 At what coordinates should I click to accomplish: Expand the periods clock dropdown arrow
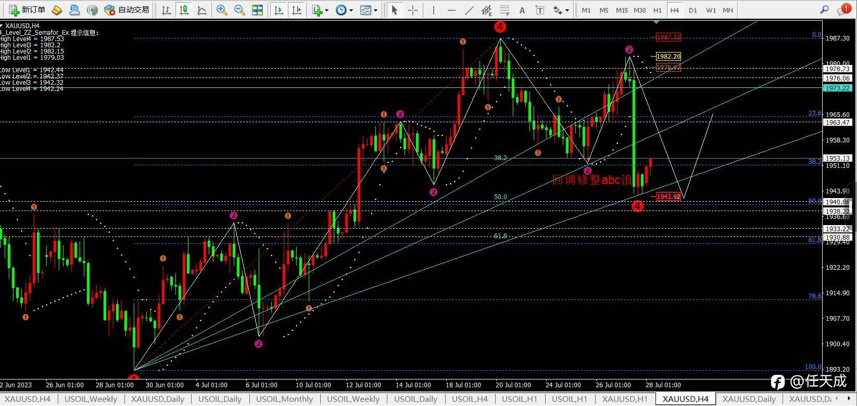point(351,10)
